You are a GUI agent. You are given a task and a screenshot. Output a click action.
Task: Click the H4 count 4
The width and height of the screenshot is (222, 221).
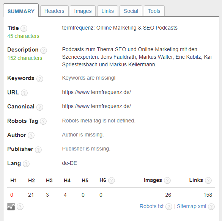click(x=65, y=195)
